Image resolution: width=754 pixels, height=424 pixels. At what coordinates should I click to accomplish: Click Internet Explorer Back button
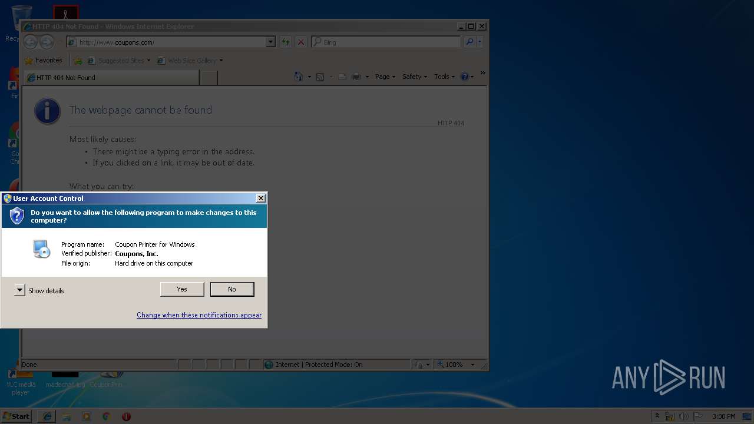(x=30, y=42)
